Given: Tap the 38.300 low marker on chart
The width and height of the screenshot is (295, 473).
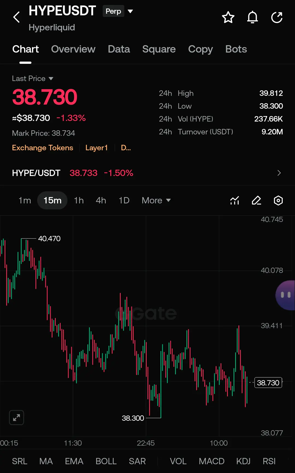Looking at the screenshot, I should pyautogui.click(x=133, y=418).
